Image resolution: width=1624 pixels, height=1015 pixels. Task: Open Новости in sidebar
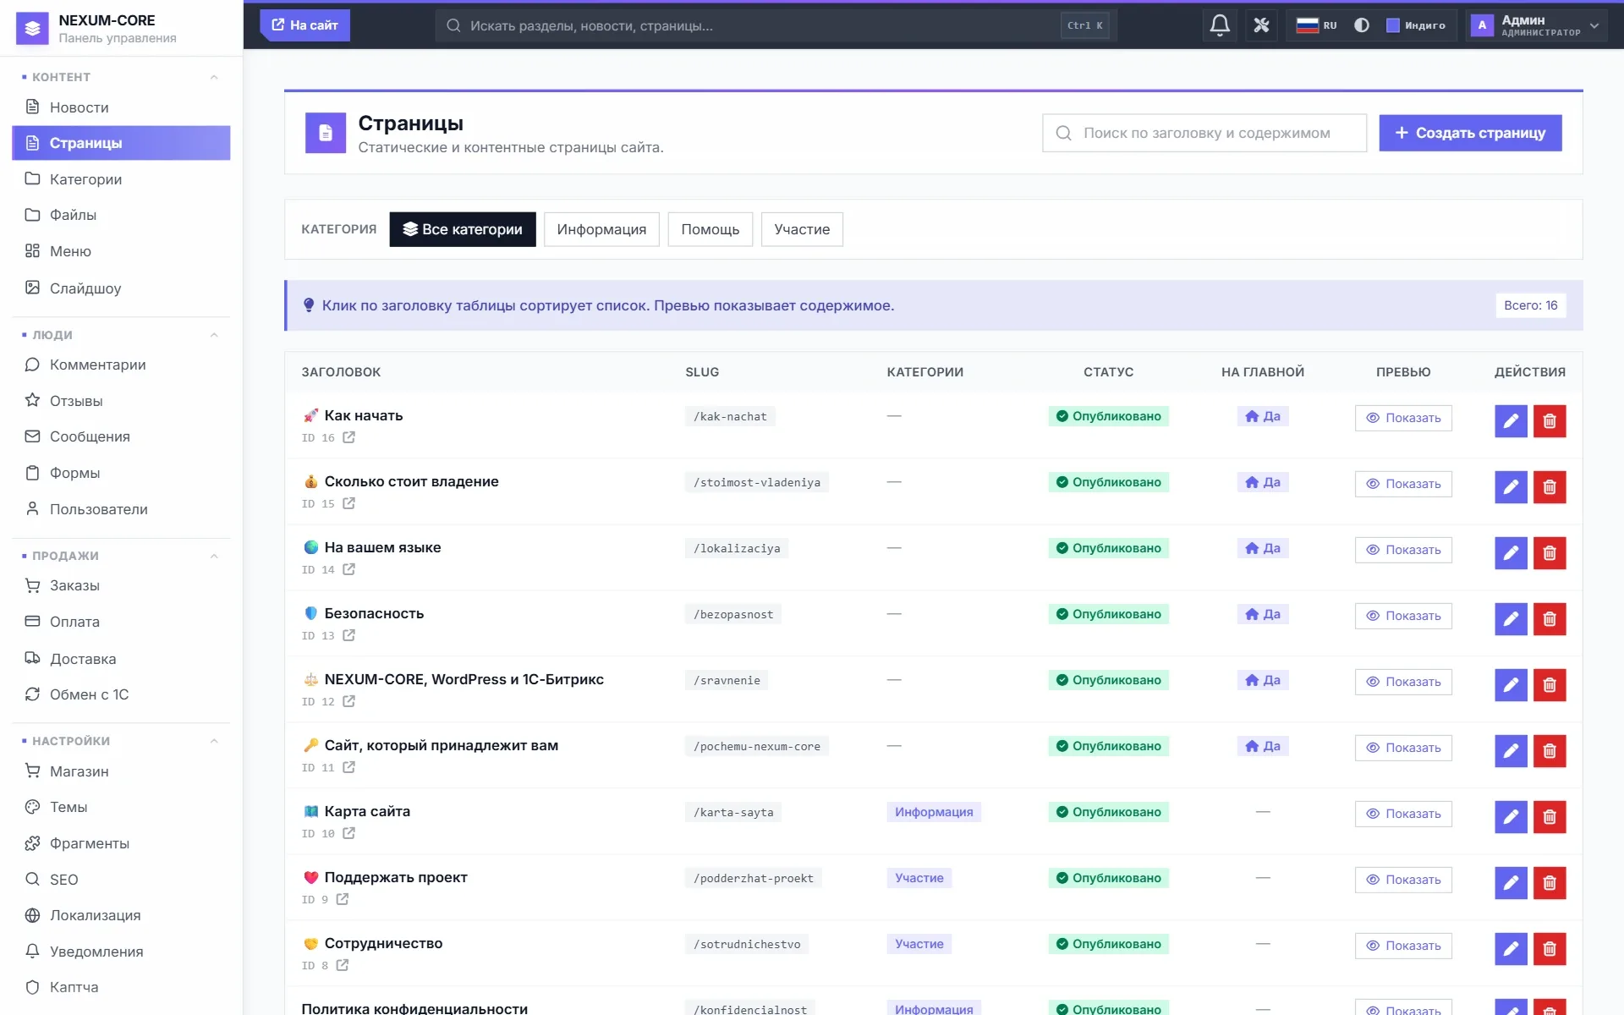tap(121, 107)
